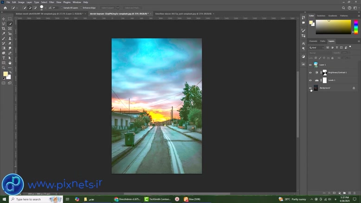The width and height of the screenshot is (361, 203).
Task: Click the hue spectrum strip in Color panel
Action: pos(356,27)
